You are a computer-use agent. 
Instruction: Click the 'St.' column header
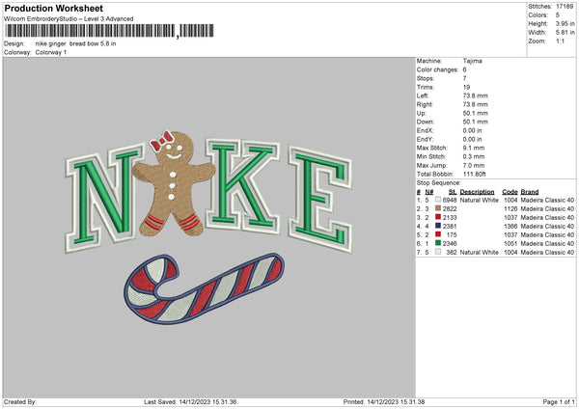[453, 192]
